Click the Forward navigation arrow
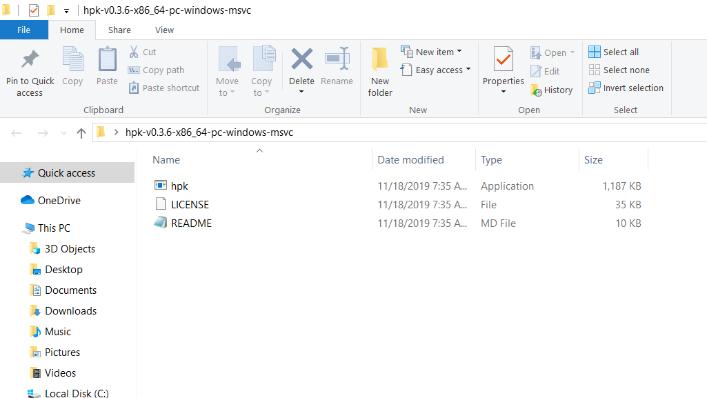This screenshot has height=398, width=707. [43, 133]
